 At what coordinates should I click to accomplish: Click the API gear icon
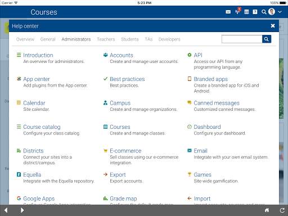point(190,55)
